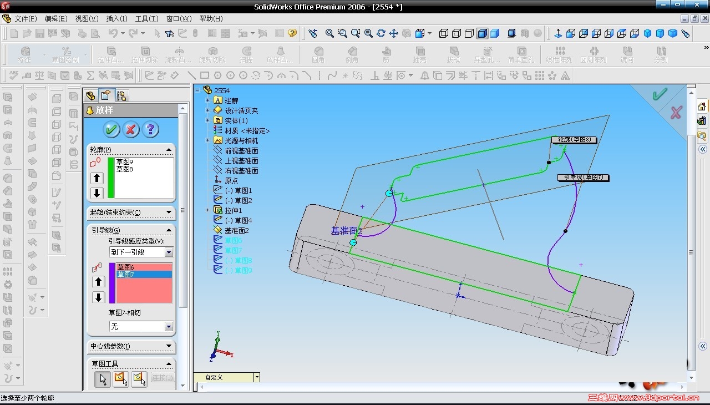Image resolution: width=710 pixels, height=405 pixels.
Task: Toggle Hidden Lines Removed display mode
Action: click(x=469, y=33)
